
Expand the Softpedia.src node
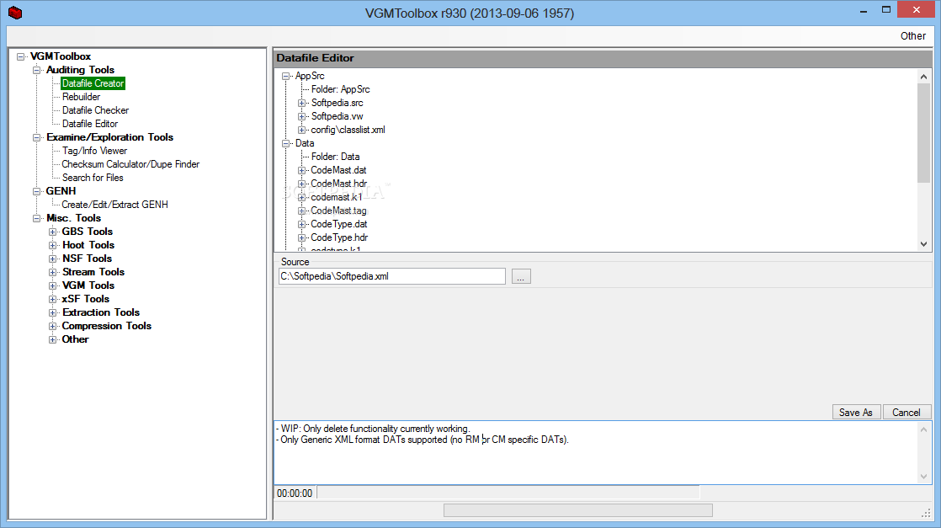tap(302, 104)
